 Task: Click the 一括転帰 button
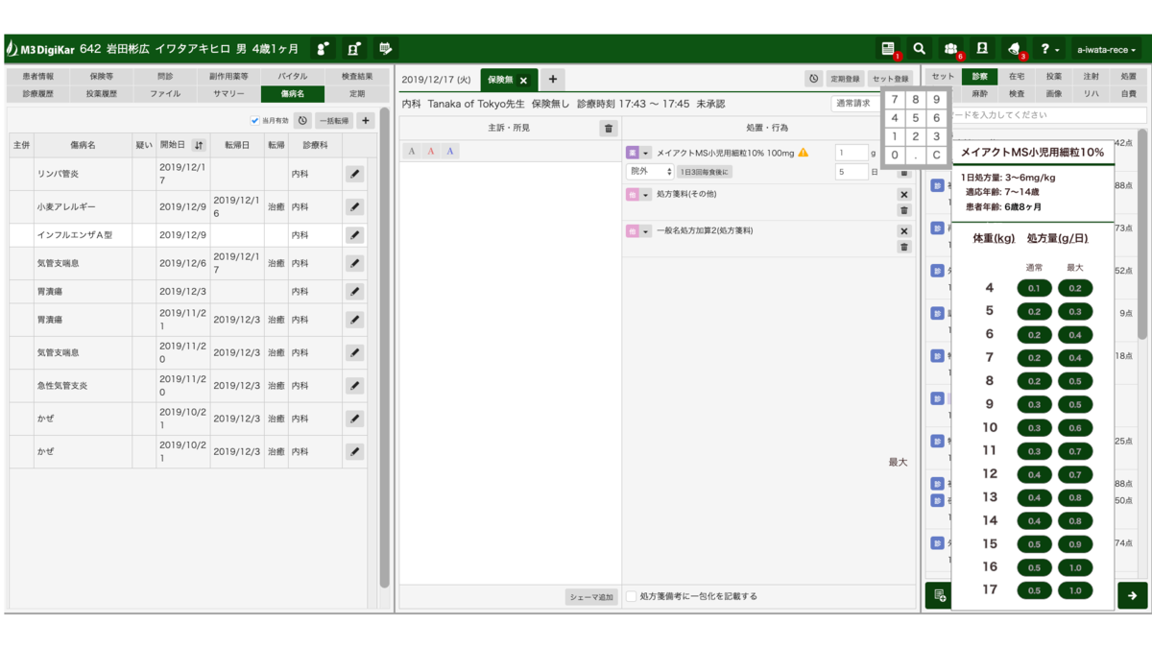333,121
